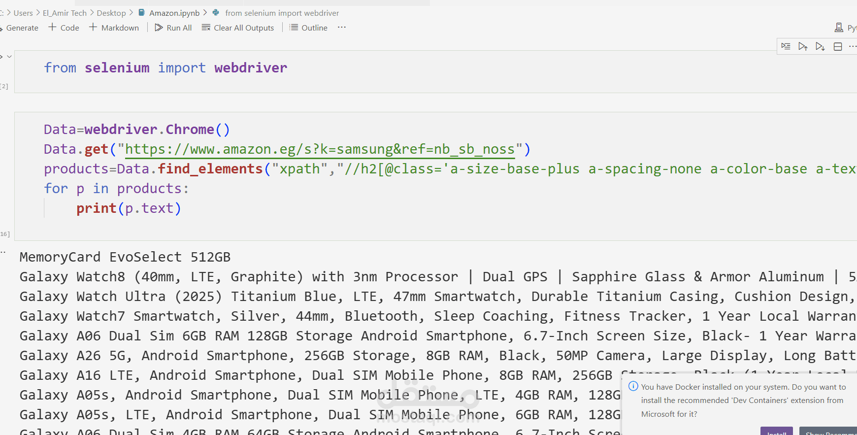
Task: Click the 'print(p.text)' line in second cell
Action: (129, 208)
